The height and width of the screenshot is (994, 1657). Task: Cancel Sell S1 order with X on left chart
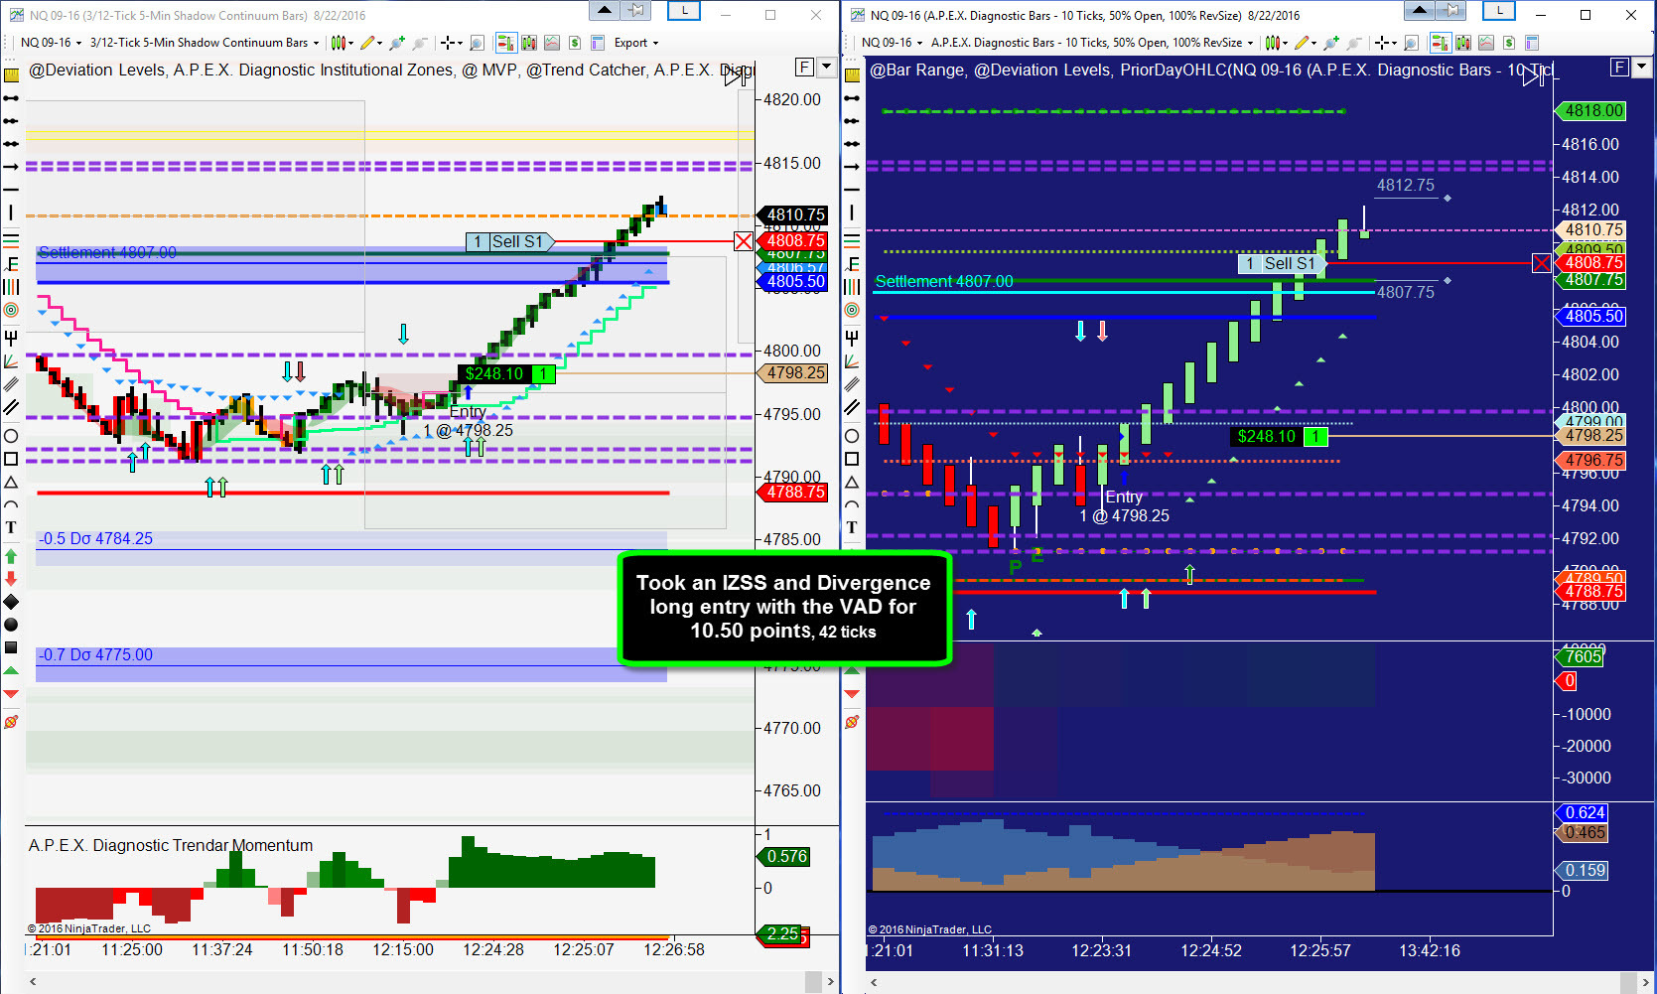point(744,241)
